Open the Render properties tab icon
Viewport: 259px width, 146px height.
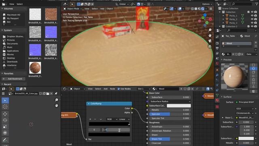[x=217, y=43]
